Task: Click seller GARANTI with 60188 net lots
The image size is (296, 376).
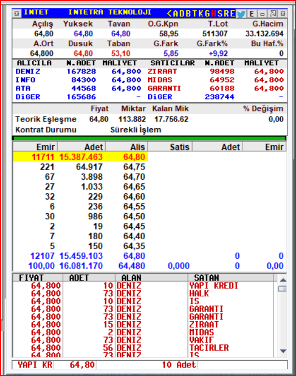Action: pyautogui.click(x=164, y=88)
